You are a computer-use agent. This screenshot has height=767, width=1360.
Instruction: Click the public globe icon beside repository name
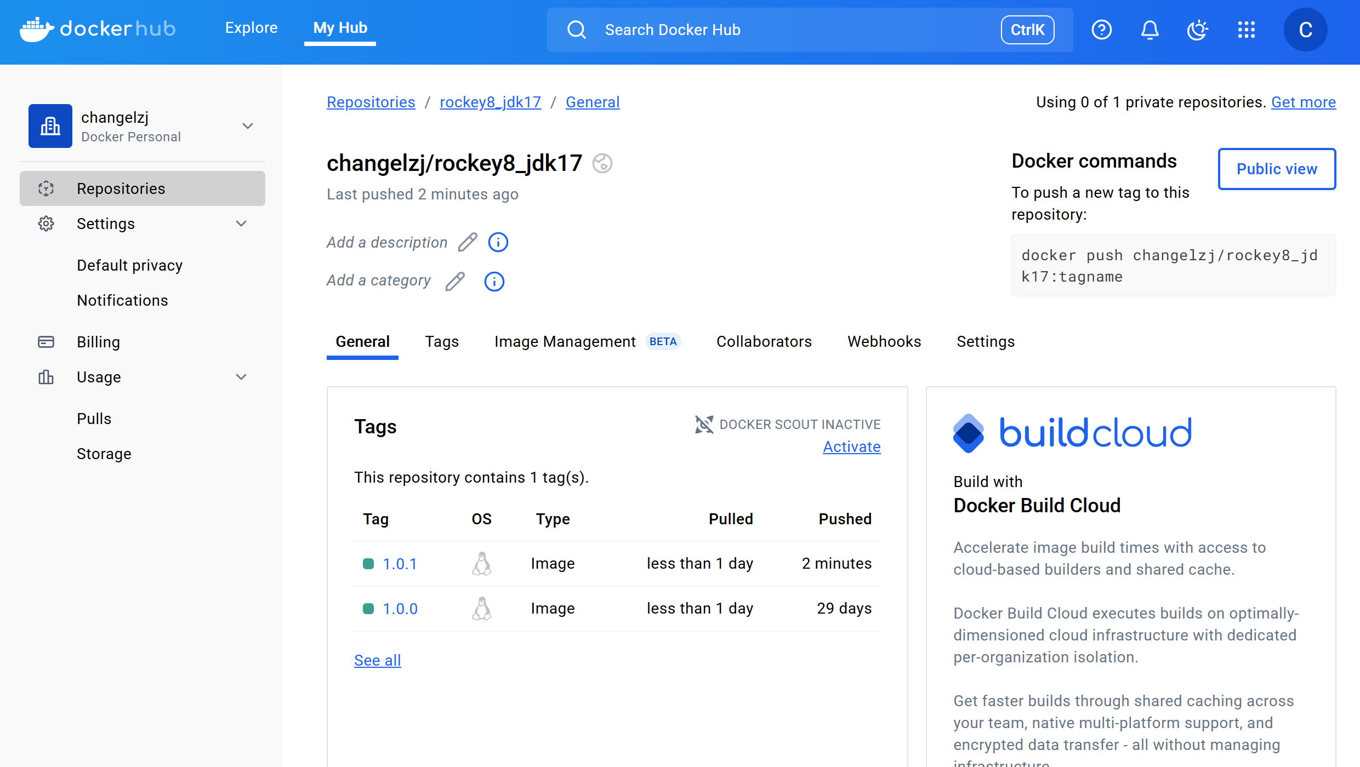click(602, 163)
